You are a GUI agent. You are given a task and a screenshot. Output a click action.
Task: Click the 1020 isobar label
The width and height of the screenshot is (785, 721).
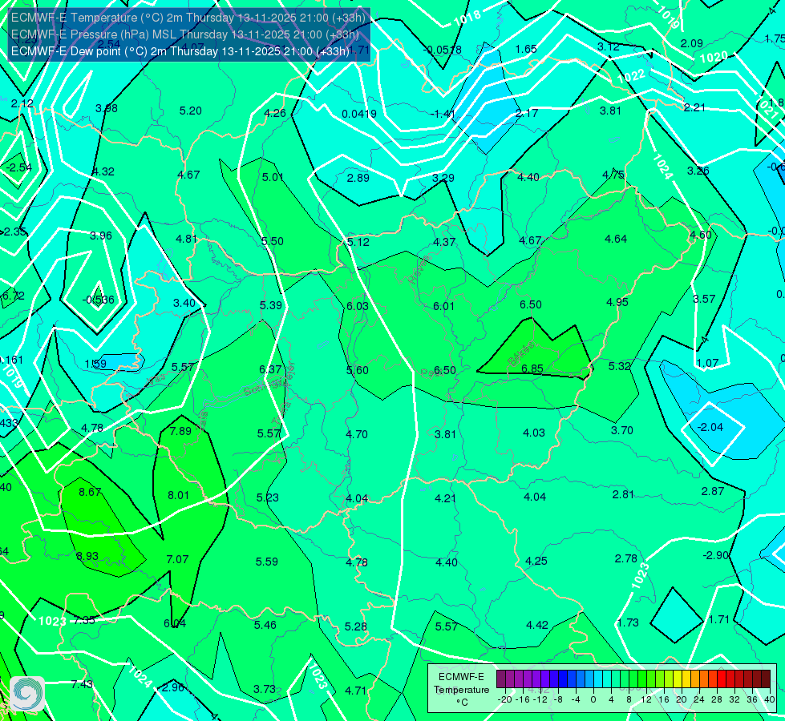714,58
